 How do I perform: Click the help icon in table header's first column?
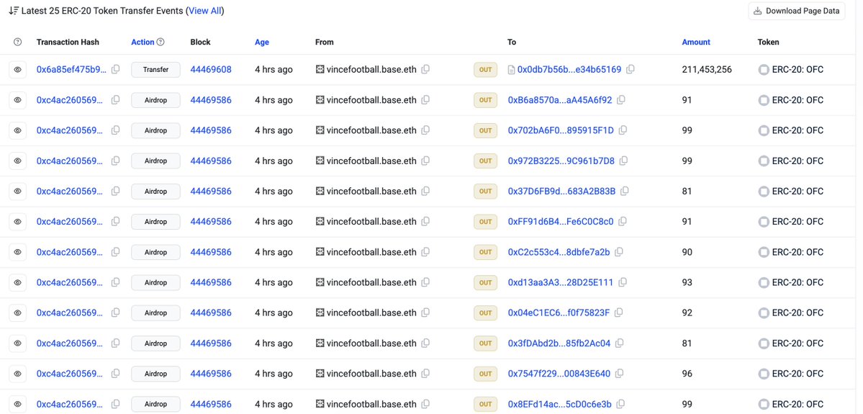pyautogui.click(x=17, y=42)
